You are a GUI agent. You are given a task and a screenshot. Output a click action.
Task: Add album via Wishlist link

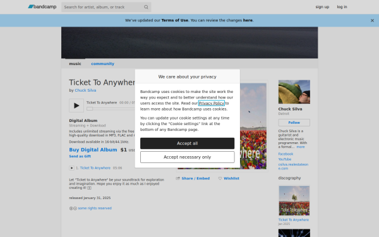[231, 178]
